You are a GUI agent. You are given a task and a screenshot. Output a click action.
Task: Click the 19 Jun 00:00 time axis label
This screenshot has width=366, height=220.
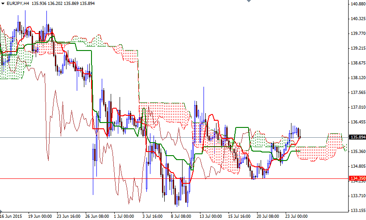[40, 216]
